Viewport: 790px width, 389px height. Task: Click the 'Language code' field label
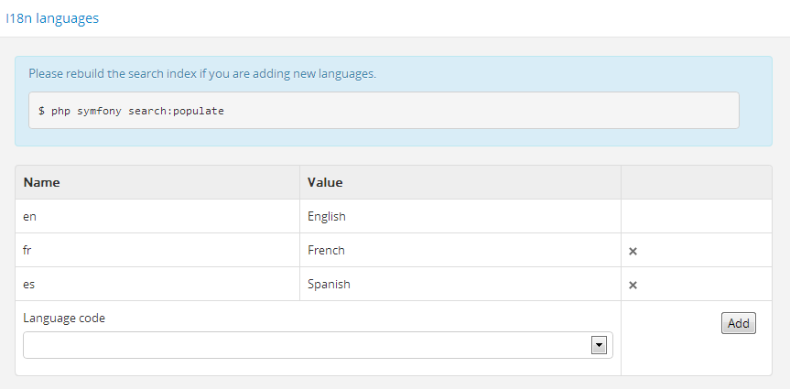tap(64, 319)
